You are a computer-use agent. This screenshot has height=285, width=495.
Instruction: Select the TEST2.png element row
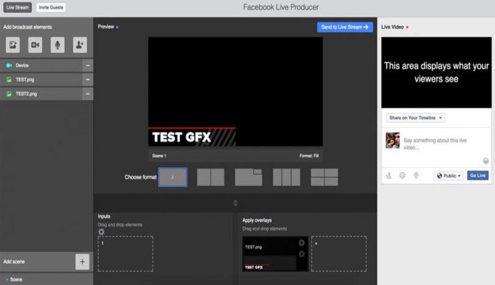coord(41,94)
